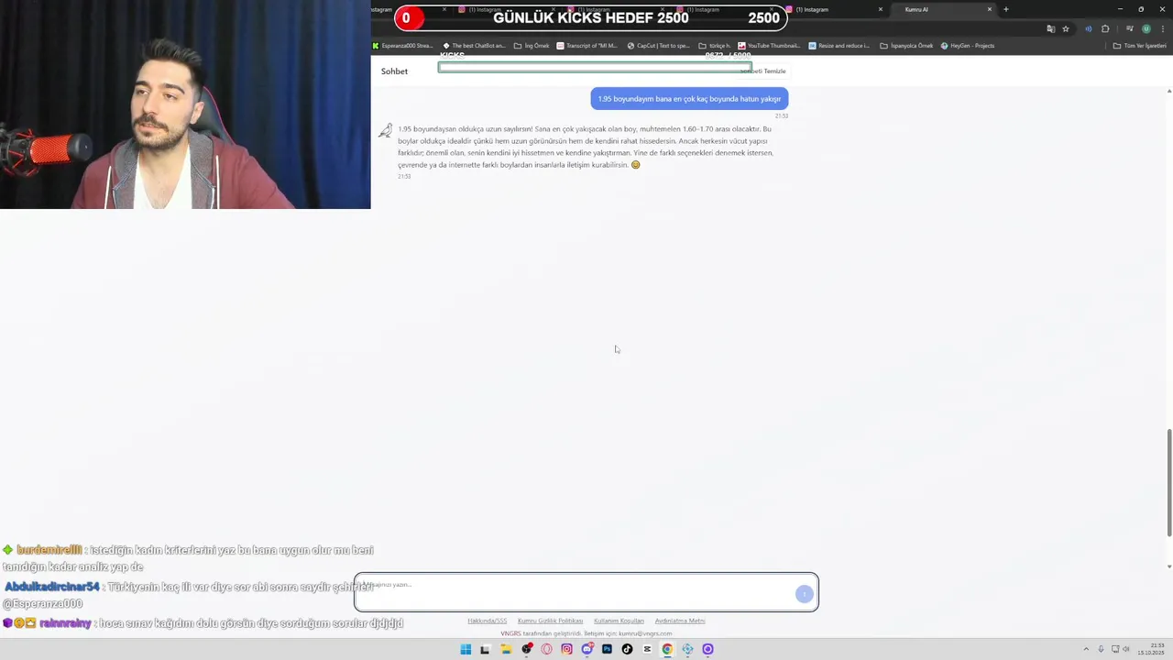Open the Hakkında/SSS link
Screen dimensions: 1173x660
click(488, 621)
